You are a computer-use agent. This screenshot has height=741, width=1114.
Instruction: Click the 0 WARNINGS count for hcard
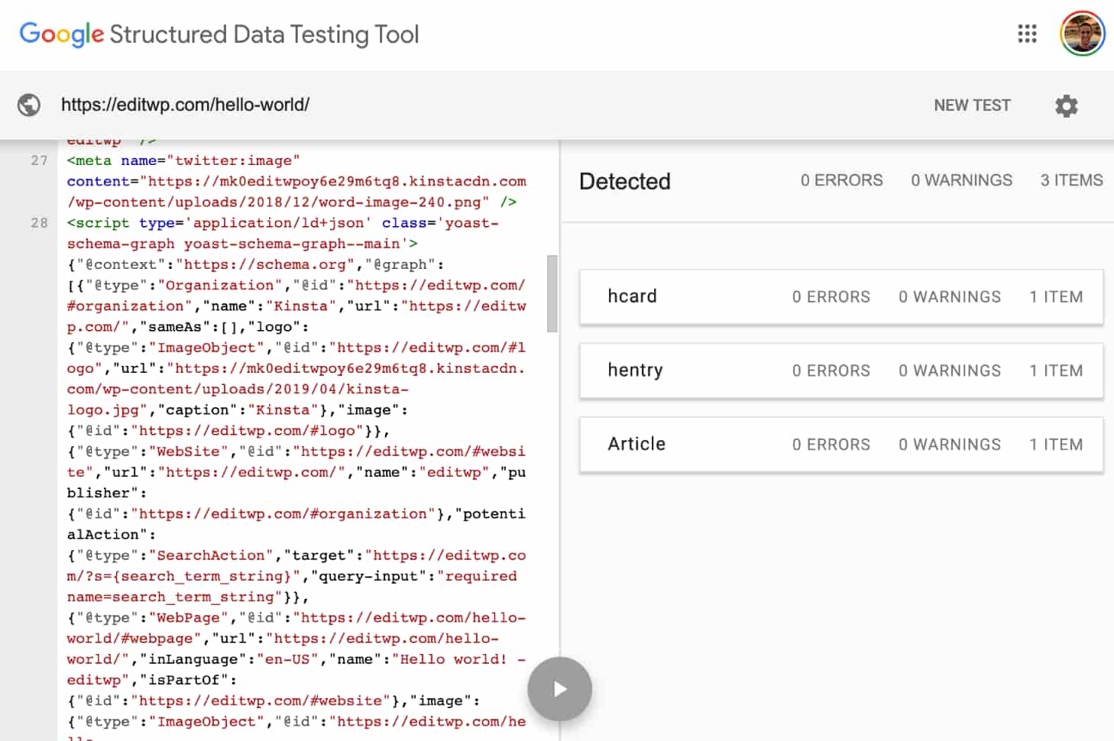950,296
